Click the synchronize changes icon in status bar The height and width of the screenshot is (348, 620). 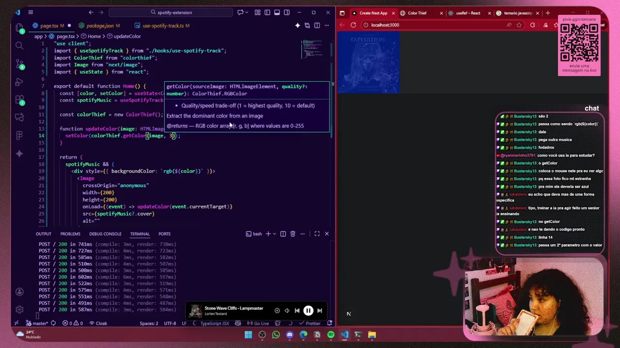pyautogui.click(x=53, y=323)
